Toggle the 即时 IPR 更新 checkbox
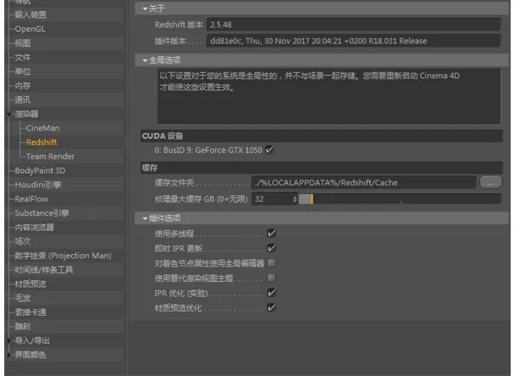524x376 pixels. 272,248
